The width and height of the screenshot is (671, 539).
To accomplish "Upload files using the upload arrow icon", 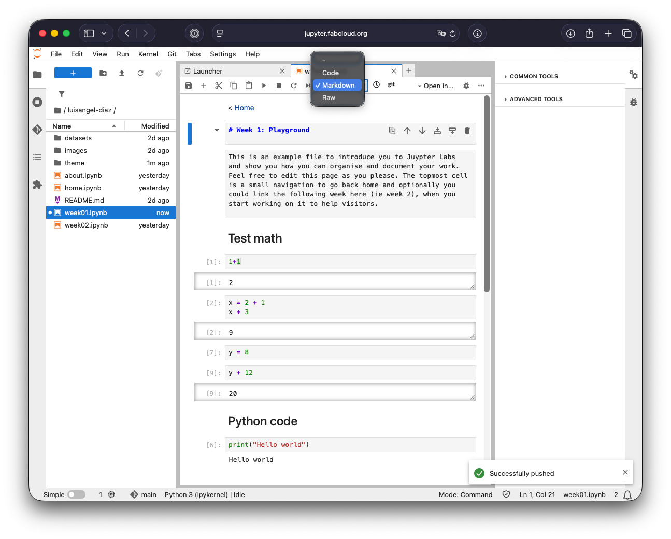I will tap(122, 73).
